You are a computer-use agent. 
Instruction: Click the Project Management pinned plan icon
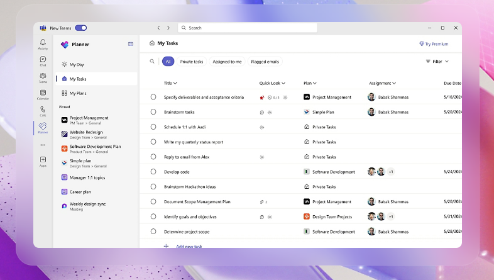point(64,120)
